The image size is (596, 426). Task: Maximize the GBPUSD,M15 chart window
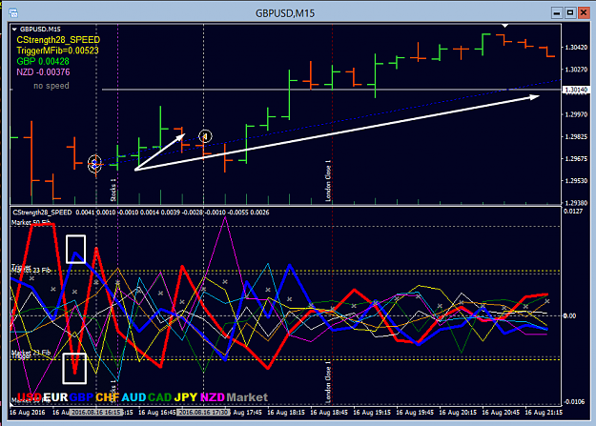point(570,13)
